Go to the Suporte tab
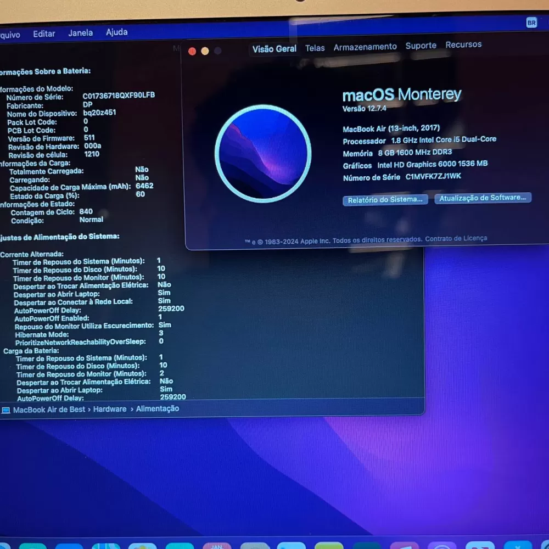549x549 pixels. (421, 46)
